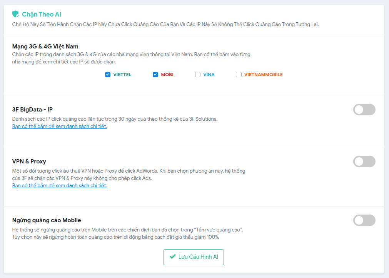Click the VPN & Proxy heading
The image size is (389, 278).
tap(29, 161)
